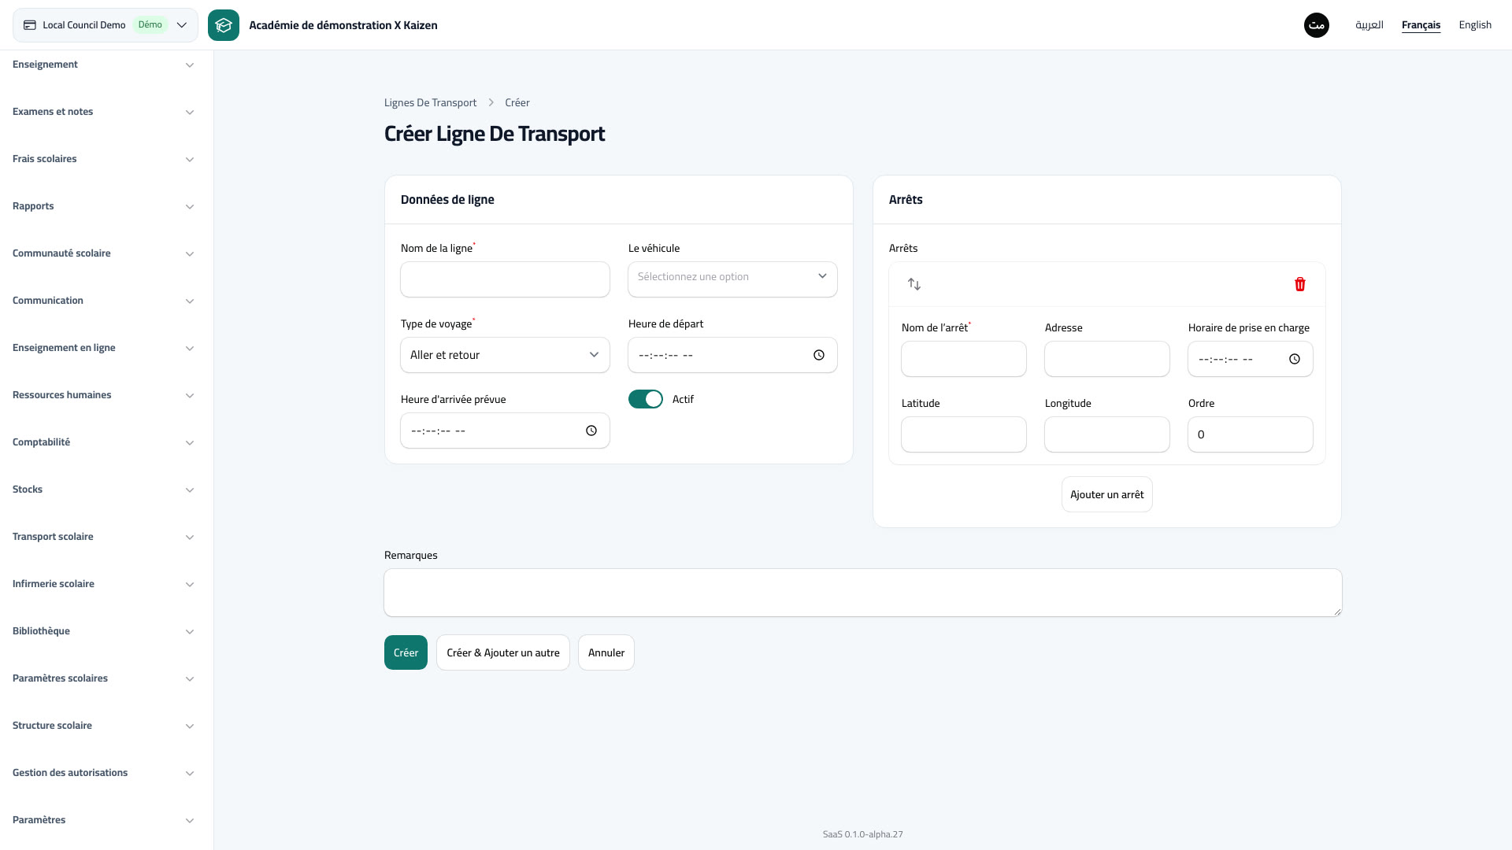Viewport: 1512px width, 850px height.
Task: Focus the Nom de la ligne field
Action: [x=505, y=279]
